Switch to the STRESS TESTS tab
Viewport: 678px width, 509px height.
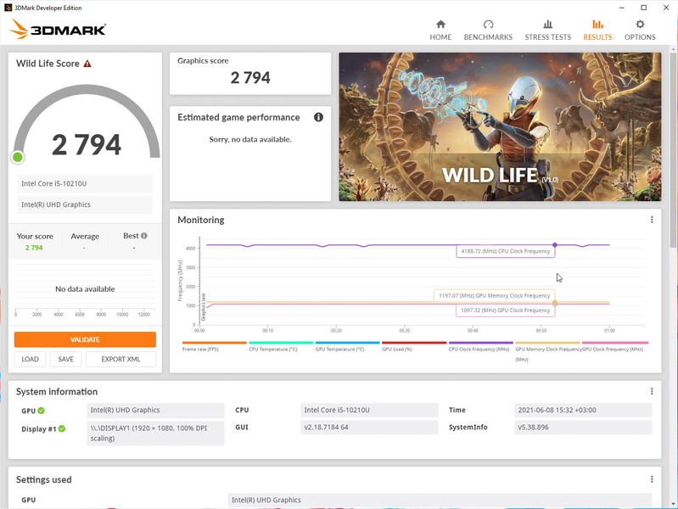pos(547,31)
